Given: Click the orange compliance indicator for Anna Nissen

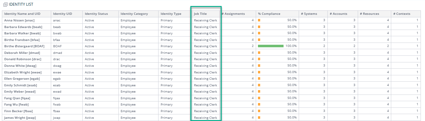Looking at the screenshot, I should pos(259,20).
